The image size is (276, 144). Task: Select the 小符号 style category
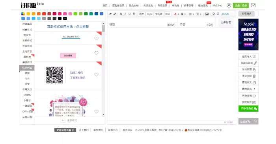click(27, 100)
